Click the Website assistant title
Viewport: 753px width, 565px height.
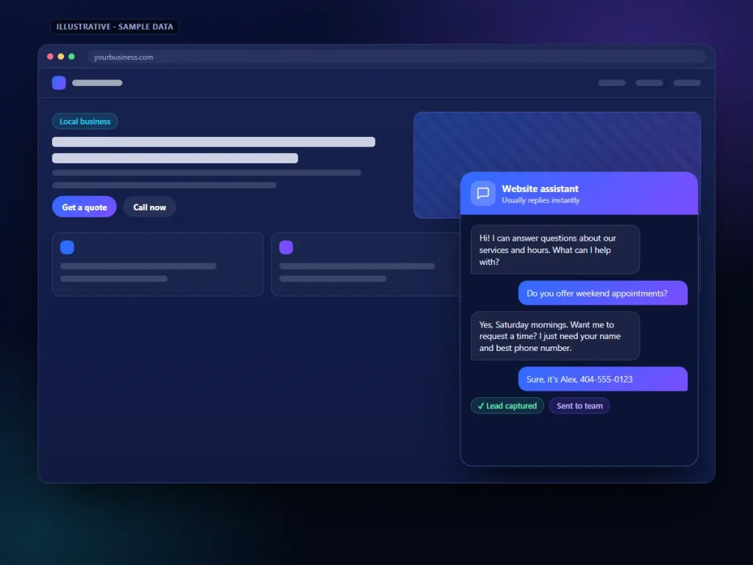[x=540, y=189]
